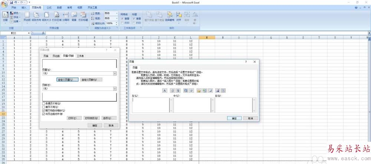Switch to the Home (开始) ribbon tab
This screenshot has height=164, width=371.
pos(14,7)
